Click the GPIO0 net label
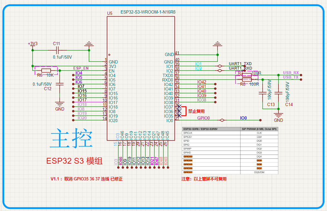The image size is (327, 211). 203,118
